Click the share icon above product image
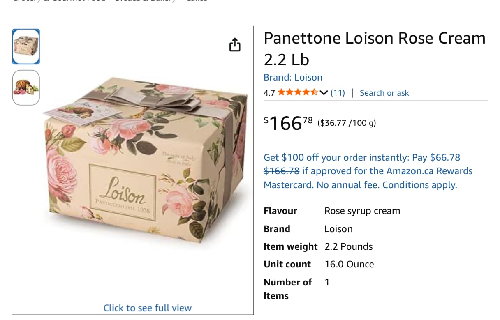This screenshot has width=500, height=320. click(x=234, y=45)
